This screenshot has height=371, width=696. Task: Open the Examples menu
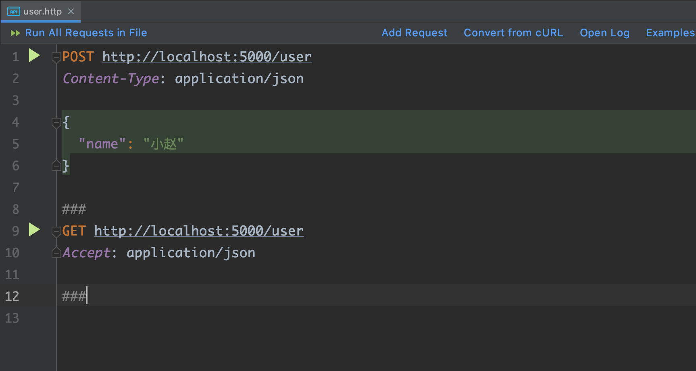670,33
